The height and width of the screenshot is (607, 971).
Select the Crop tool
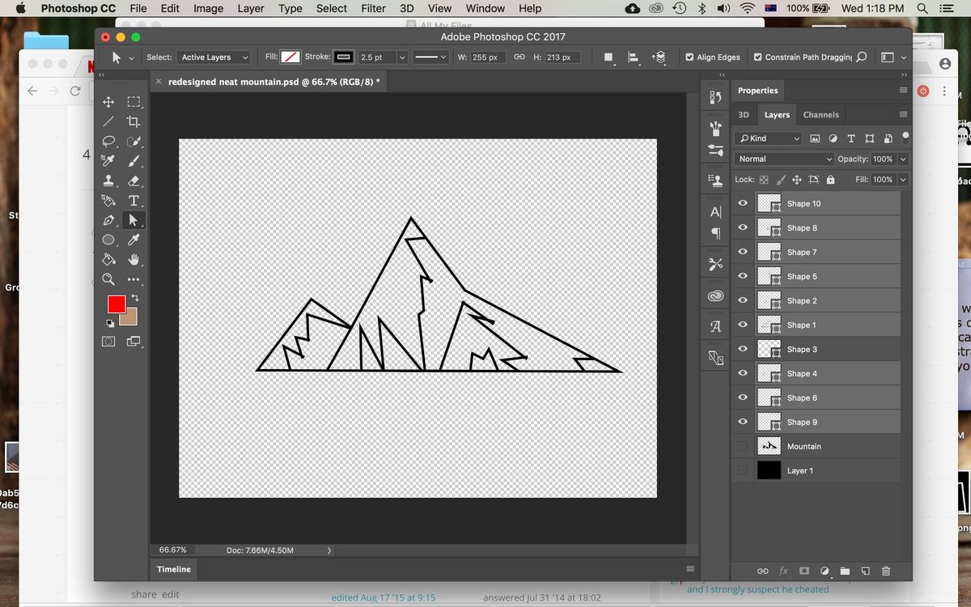[x=134, y=121]
